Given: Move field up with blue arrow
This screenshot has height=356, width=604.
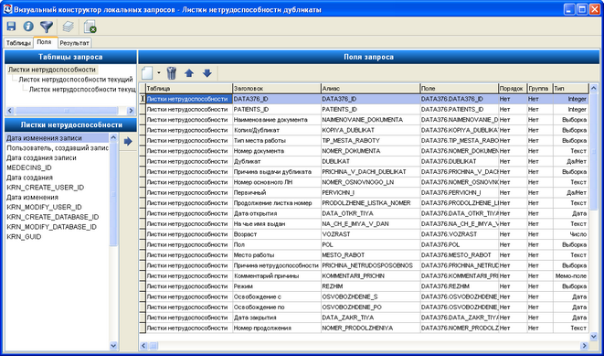Looking at the screenshot, I should pos(189,73).
